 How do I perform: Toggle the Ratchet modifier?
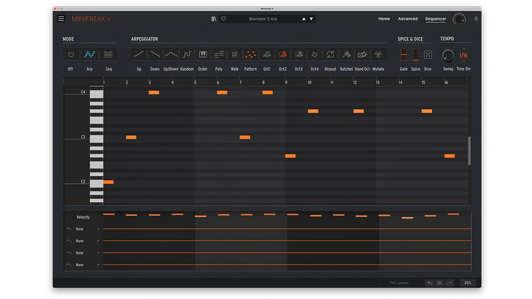pyautogui.click(x=346, y=54)
